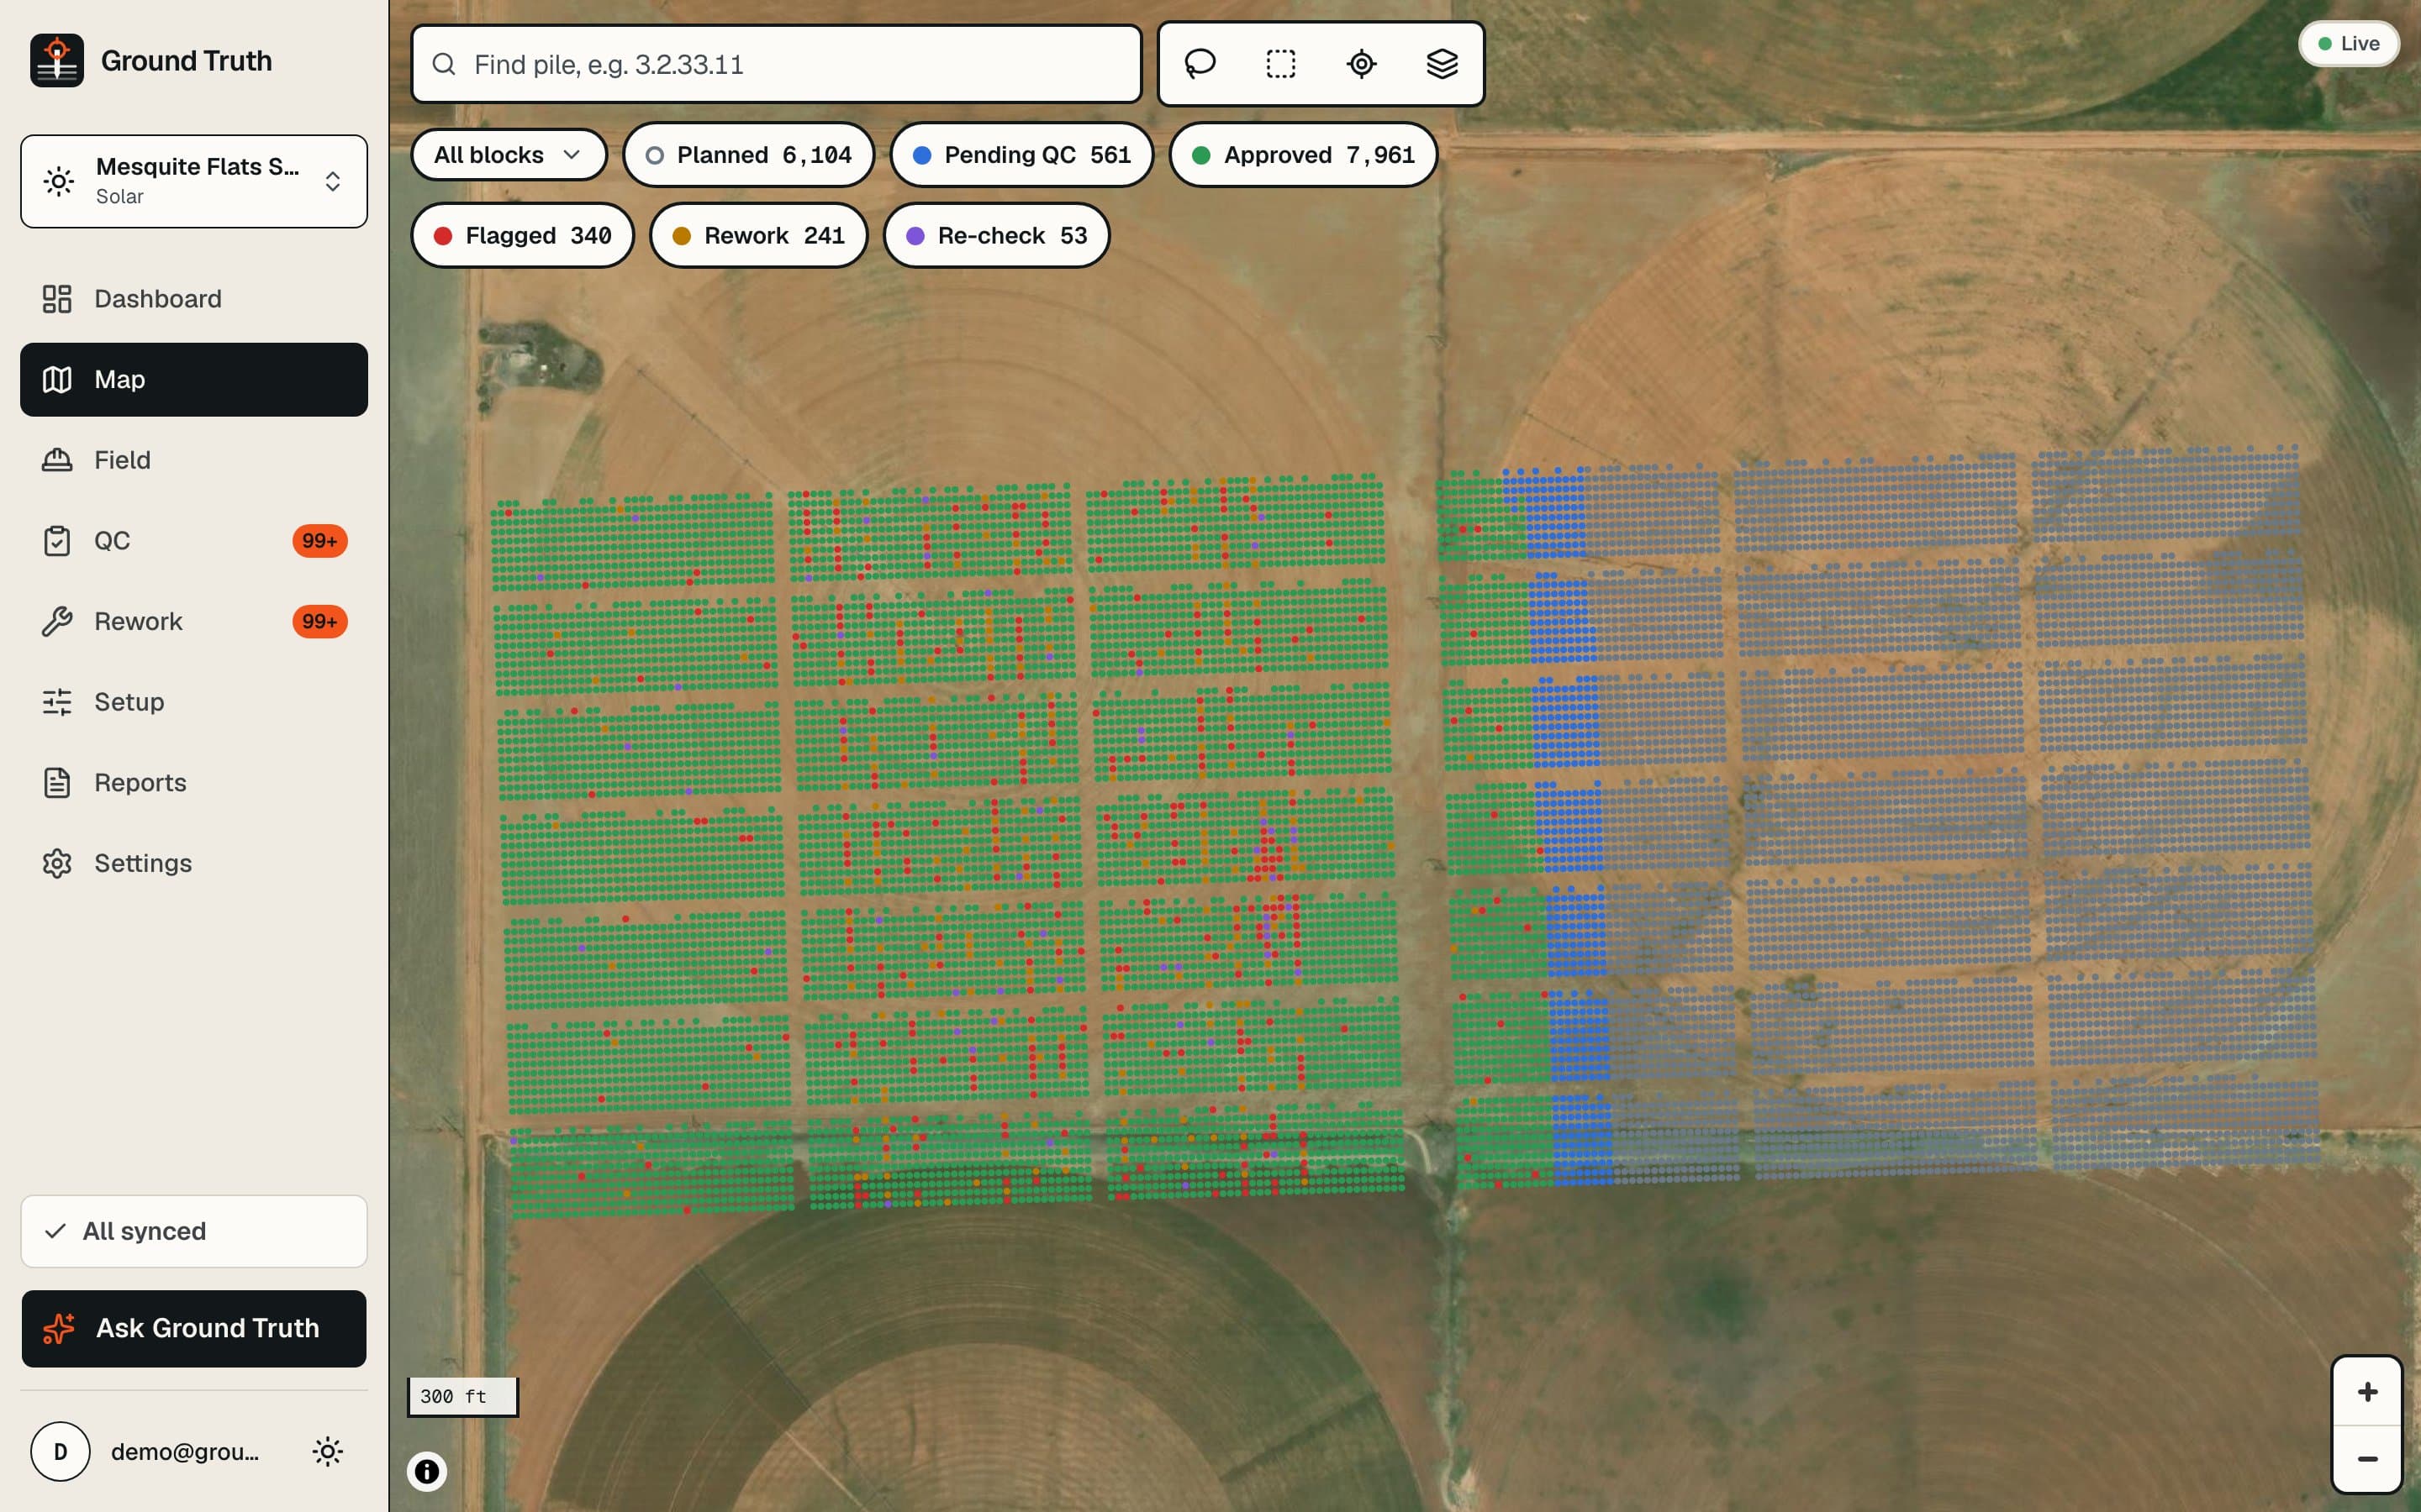Toggle the Flagged status filter
This screenshot has width=2421, height=1512.
click(522, 236)
